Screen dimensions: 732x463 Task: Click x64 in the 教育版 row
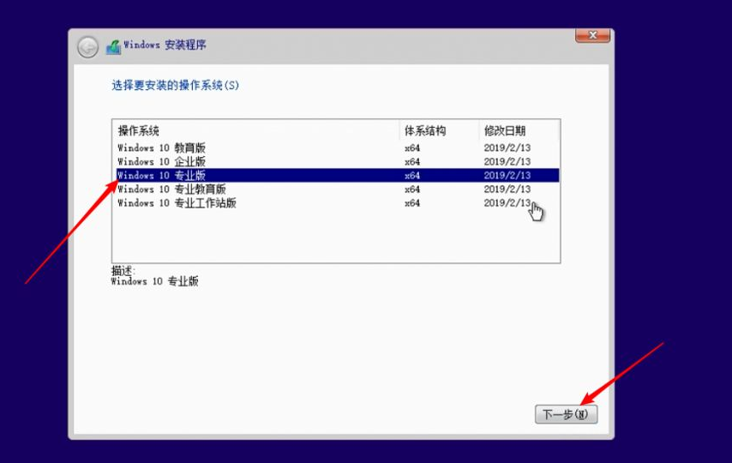tap(412, 148)
